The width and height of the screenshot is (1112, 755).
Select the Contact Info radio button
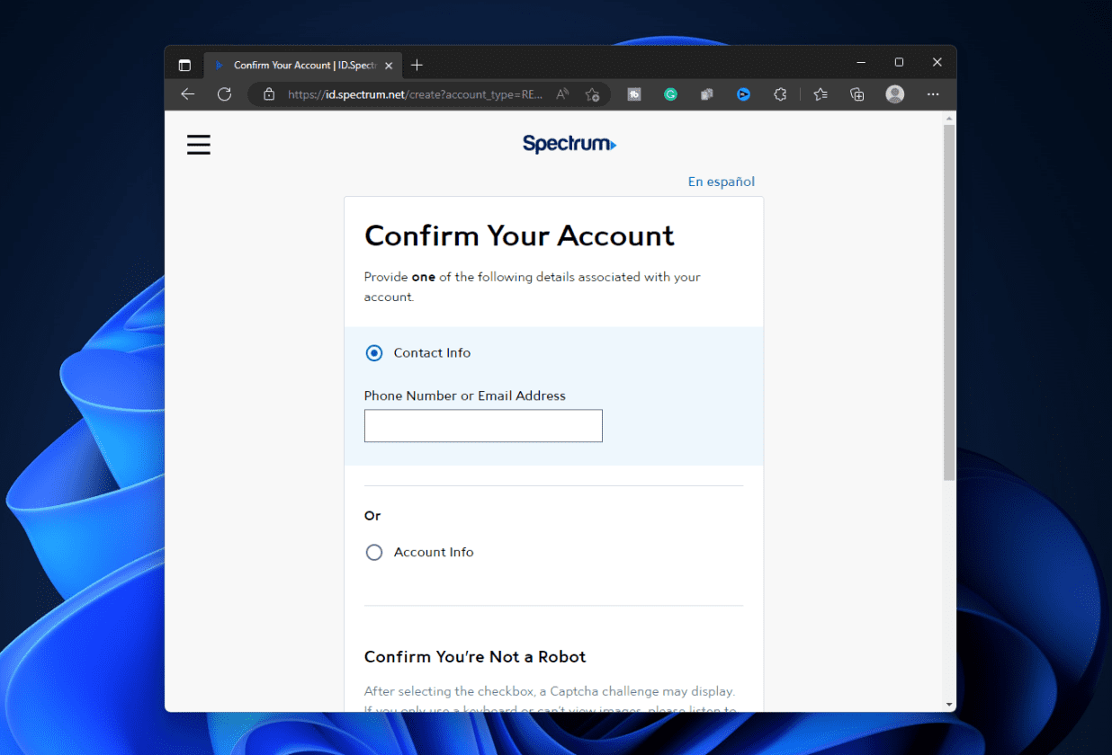coord(374,353)
